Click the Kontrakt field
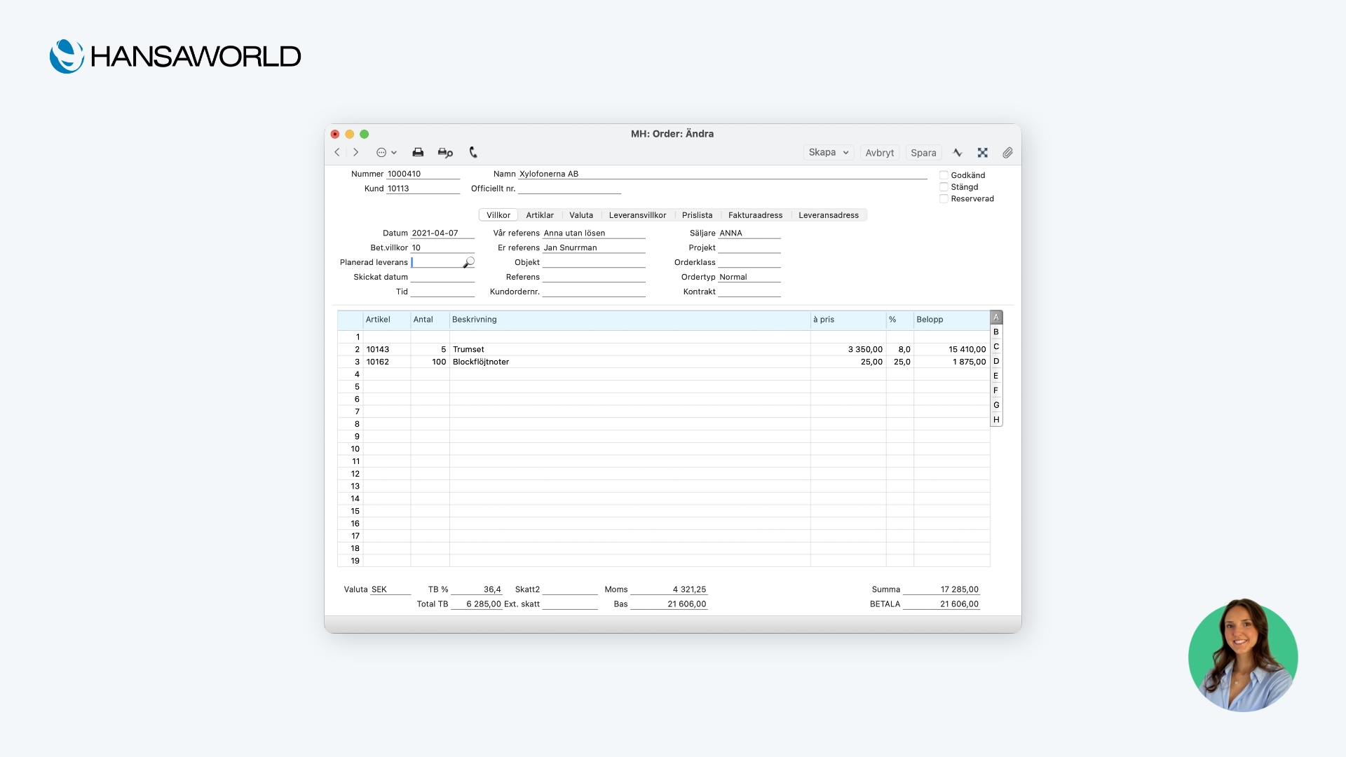Viewport: 1346px width, 757px height. [x=749, y=292]
